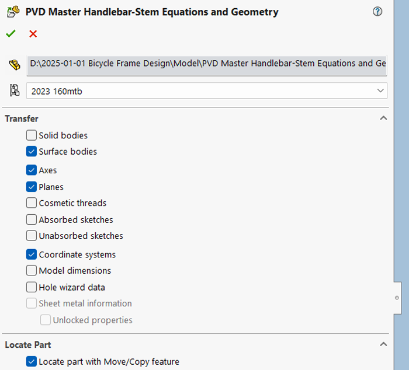409x370 pixels.
Task: Enable the Solid bodies checkbox
Action: pyautogui.click(x=32, y=135)
